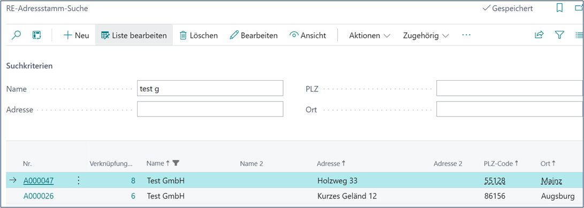Click the share icon in the toolbar

(x=539, y=35)
